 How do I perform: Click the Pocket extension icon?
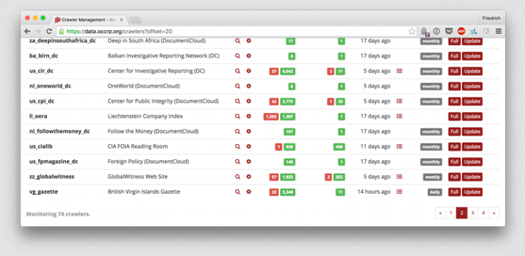point(449,31)
